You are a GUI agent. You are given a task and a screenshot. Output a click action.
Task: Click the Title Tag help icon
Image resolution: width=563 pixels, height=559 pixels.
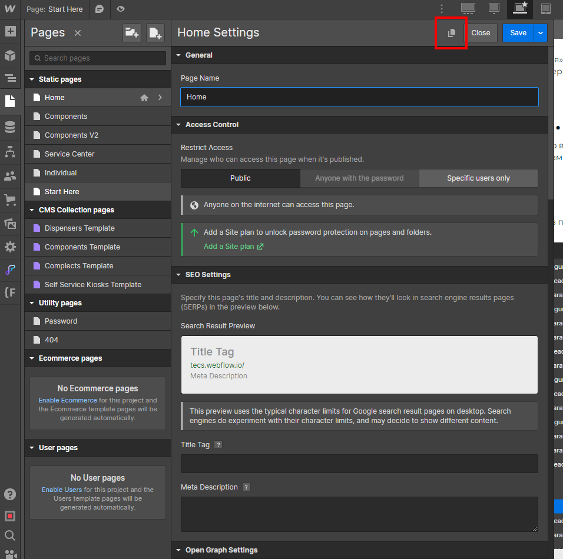tap(218, 445)
